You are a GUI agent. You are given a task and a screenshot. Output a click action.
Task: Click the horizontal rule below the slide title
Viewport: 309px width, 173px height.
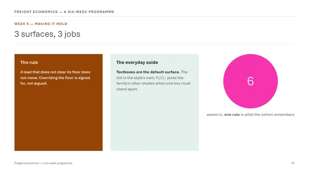[x=154, y=45]
